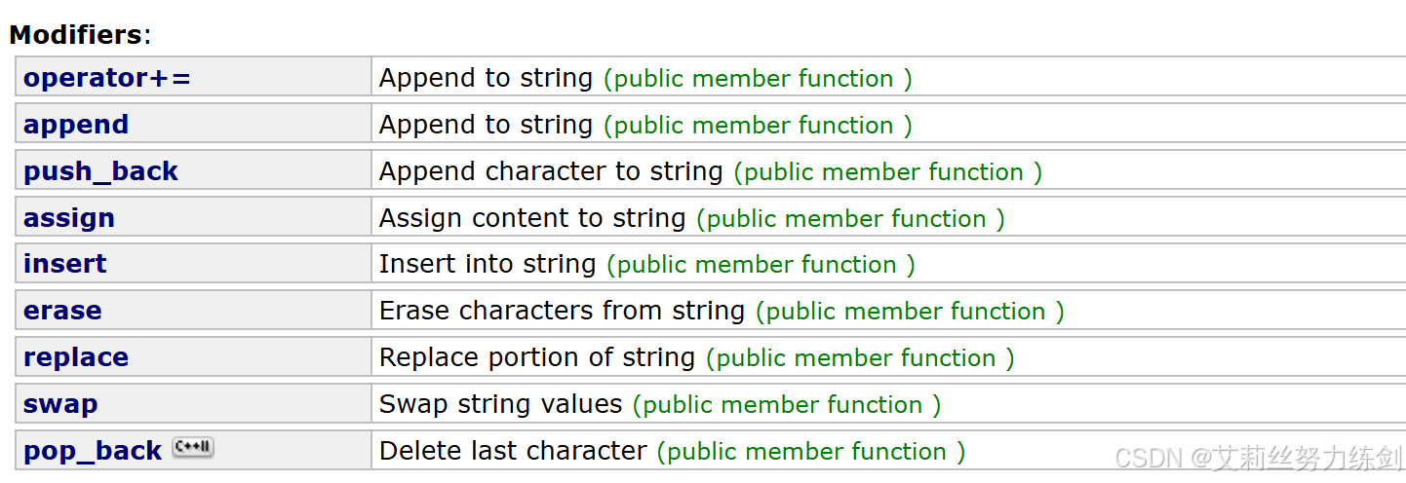Screen dimensions: 1406x483
Task: Click the 'Erase characters from string' description
Action: [x=563, y=311]
